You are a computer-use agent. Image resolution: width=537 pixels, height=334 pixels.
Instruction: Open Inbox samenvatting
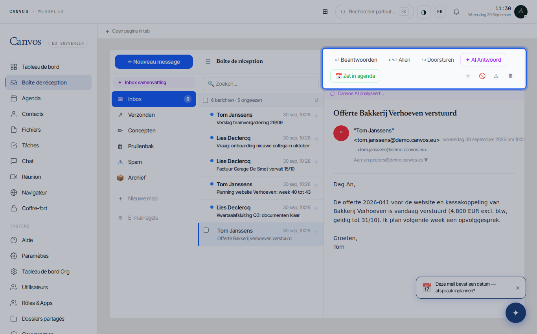(x=154, y=83)
